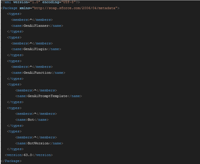200x164 pixels.
Task: Click the GenAiPlanner name text
Action: 36,26
